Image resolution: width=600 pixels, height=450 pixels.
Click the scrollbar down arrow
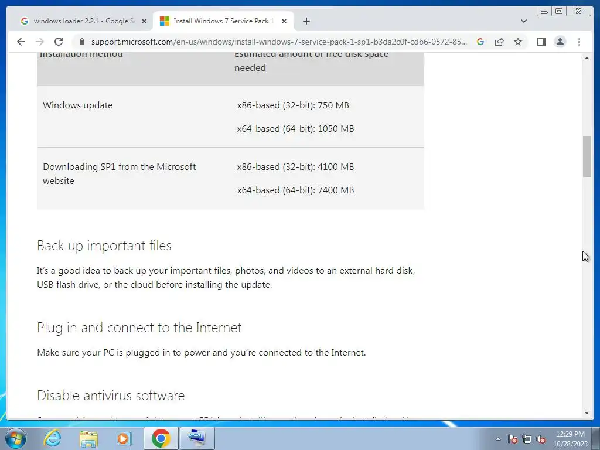[x=587, y=413]
